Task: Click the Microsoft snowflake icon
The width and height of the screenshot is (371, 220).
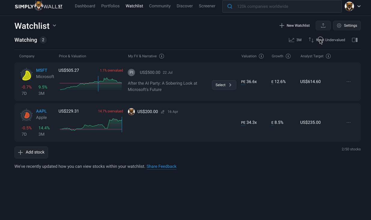Action: (x=26, y=75)
